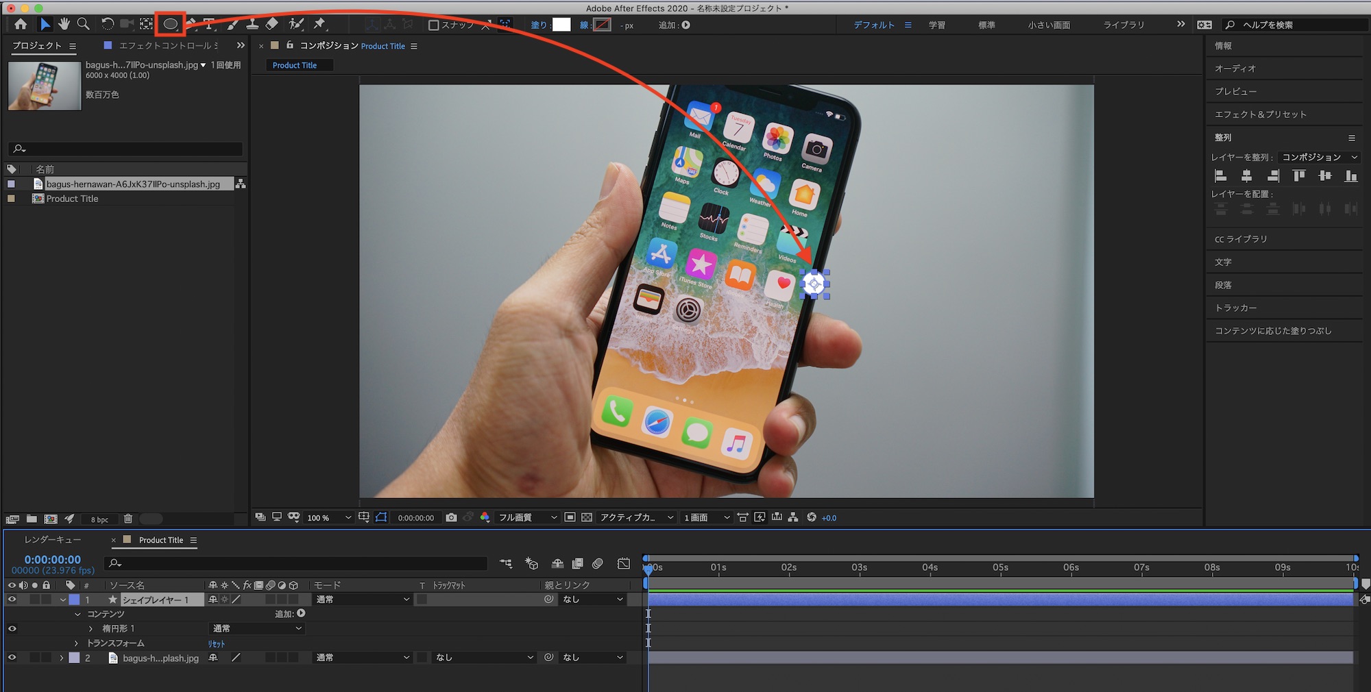This screenshot has height=692, width=1371.
Task: Switch to the レンダーキュー tab
Action: click(x=53, y=540)
